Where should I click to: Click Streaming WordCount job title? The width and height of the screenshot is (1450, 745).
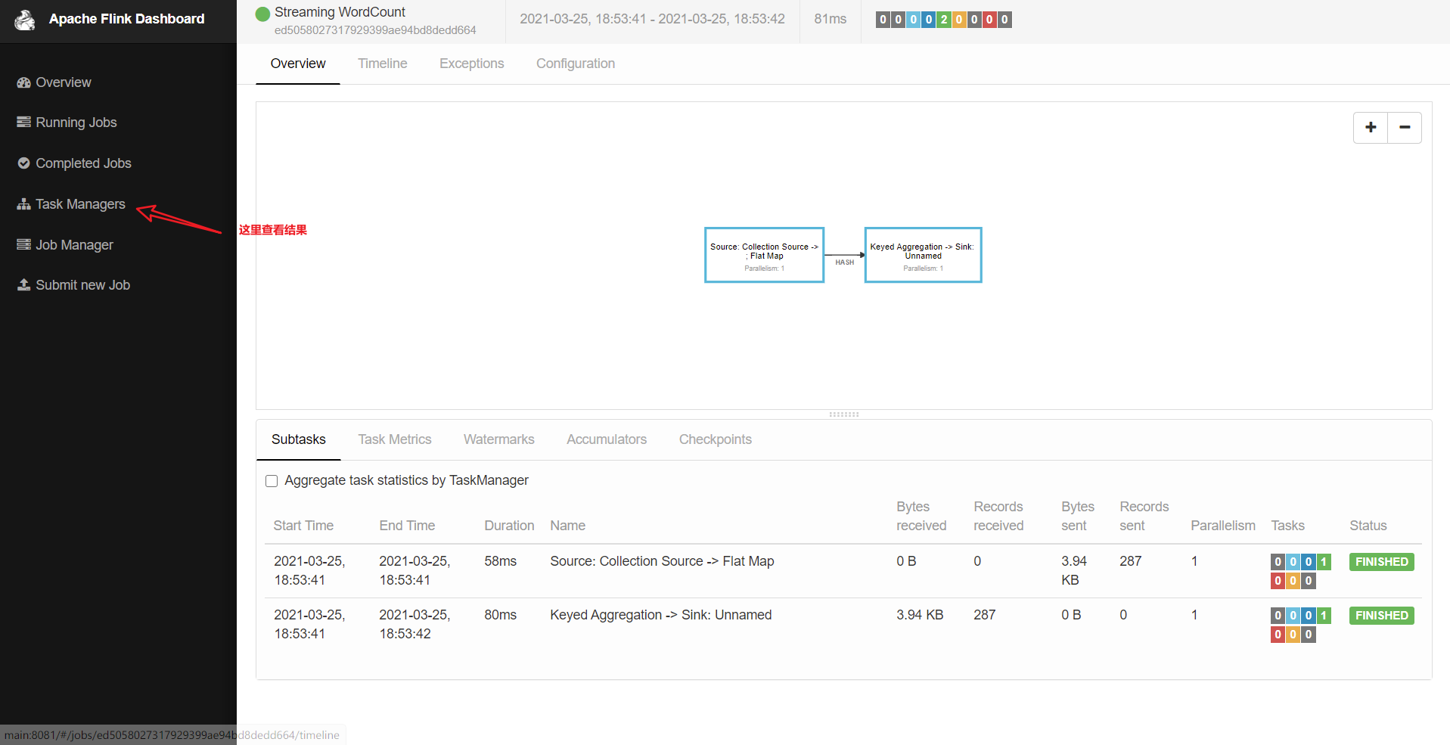coord(340,12)
